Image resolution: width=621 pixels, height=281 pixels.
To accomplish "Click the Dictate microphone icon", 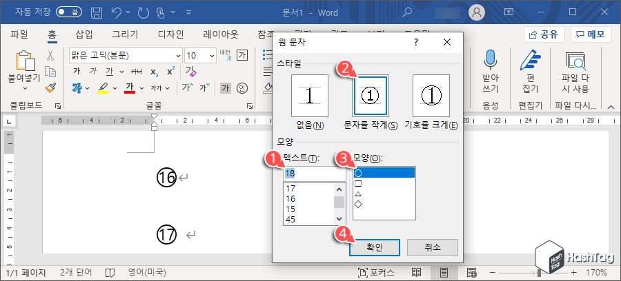I will [x=491, y=61].
